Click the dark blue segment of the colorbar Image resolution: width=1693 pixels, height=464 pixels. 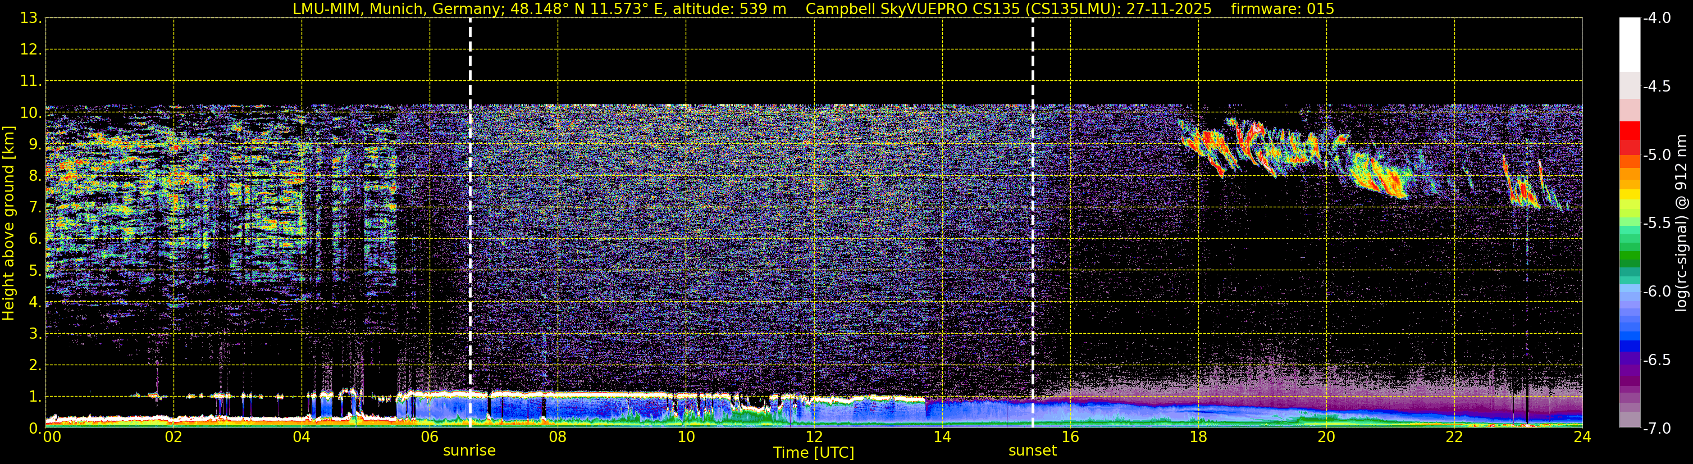click(1630, 345)
